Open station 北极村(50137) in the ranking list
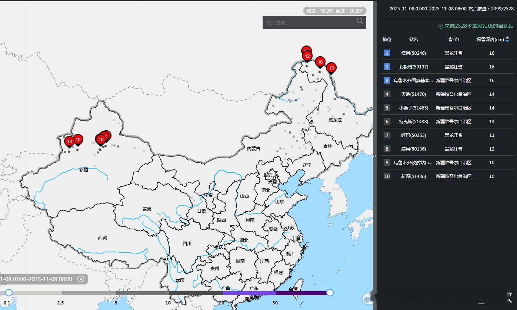517x310 pixels. tap(414, 67)
